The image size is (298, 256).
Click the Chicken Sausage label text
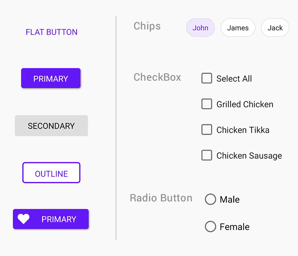(249, 156)
